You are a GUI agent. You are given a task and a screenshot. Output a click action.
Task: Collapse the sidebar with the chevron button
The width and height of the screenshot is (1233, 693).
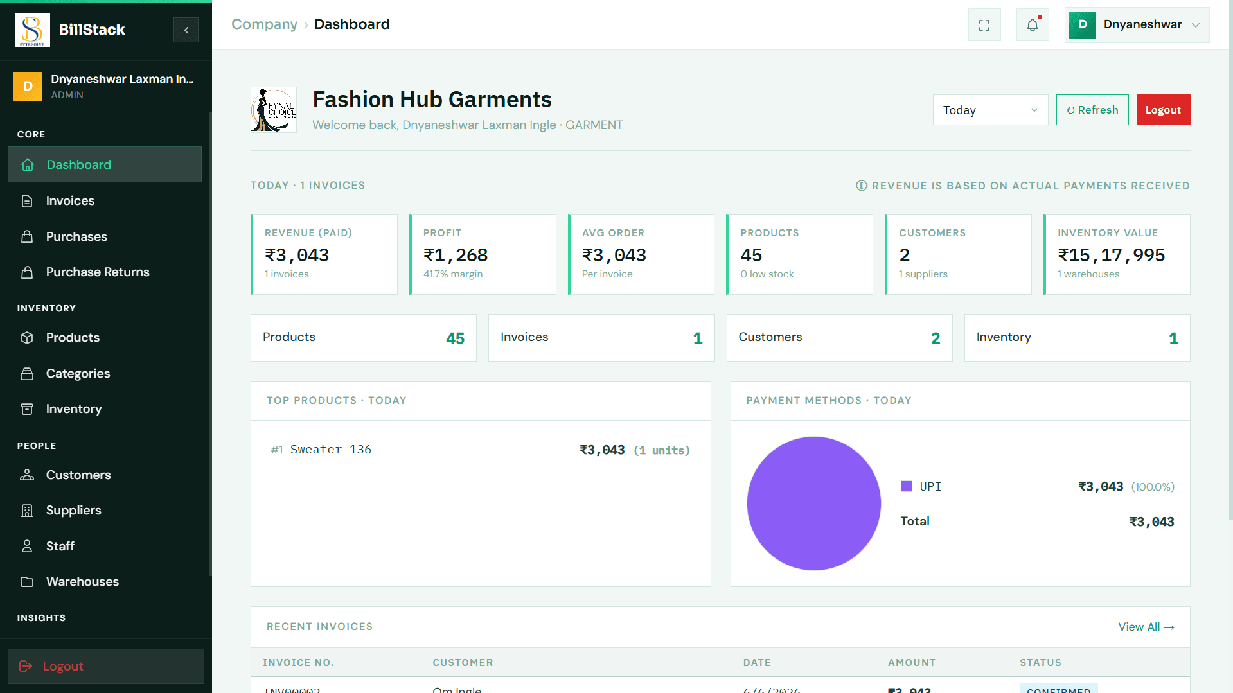[186, 30]
